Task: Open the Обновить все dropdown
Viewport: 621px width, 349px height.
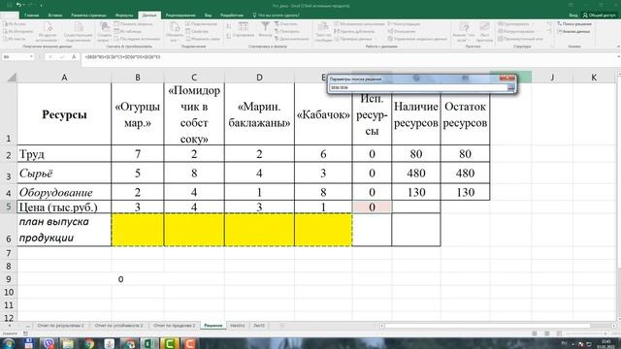Action: (175, 32)
